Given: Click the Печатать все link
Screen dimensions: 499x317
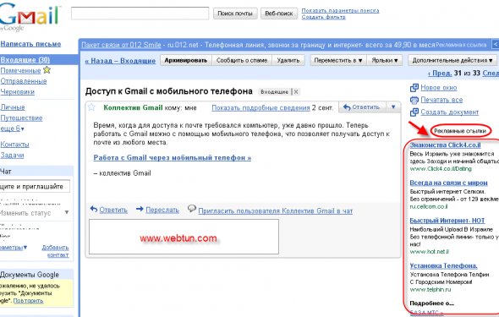Looking at the screenshot, I should click(x=441, y=100).
